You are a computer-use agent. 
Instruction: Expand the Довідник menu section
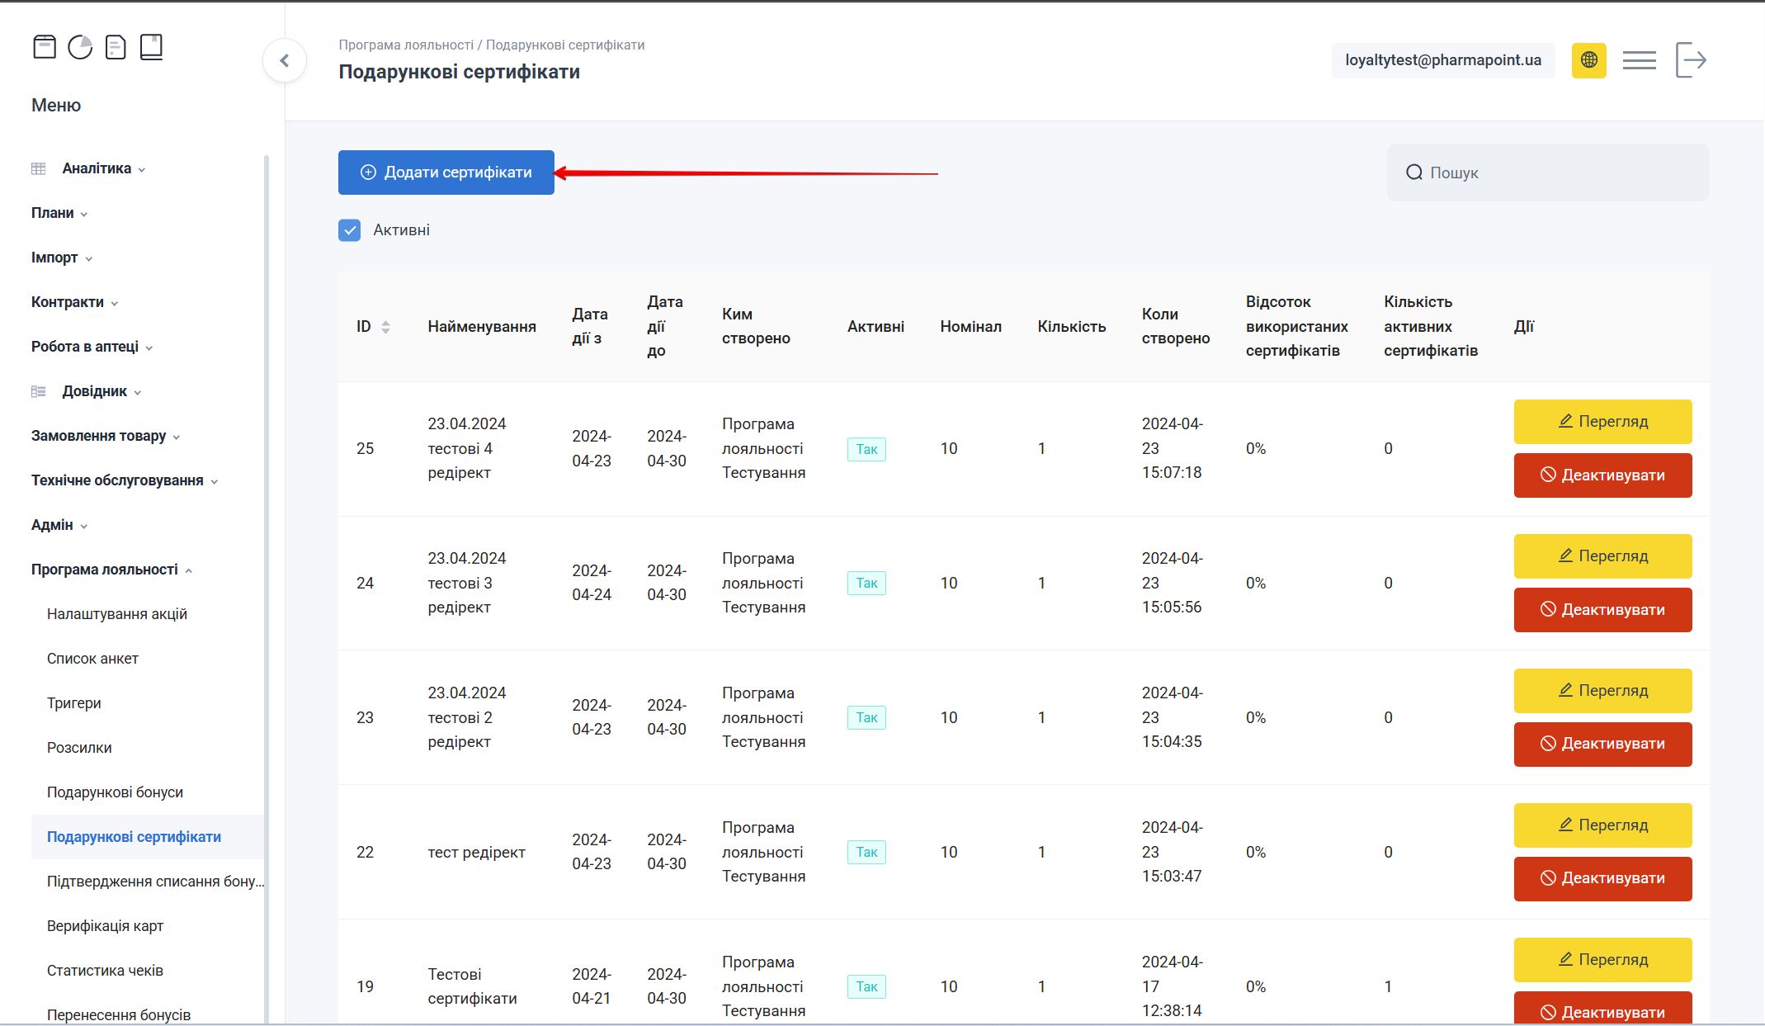click(x=95, y=391)
